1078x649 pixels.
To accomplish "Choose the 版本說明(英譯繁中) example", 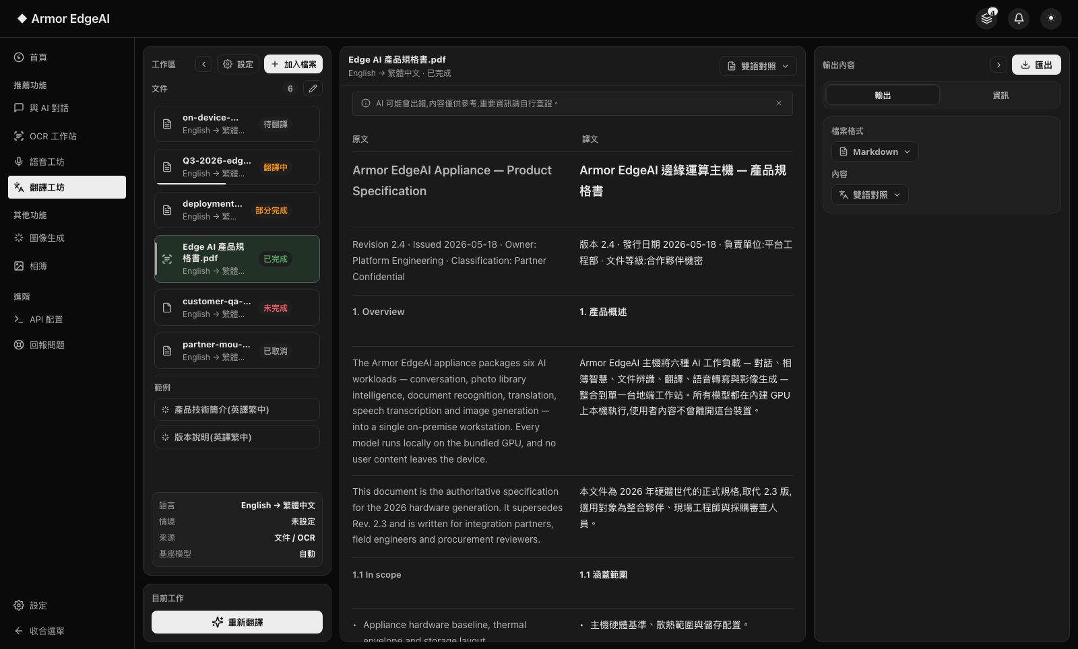I will [x=237, y=437].
